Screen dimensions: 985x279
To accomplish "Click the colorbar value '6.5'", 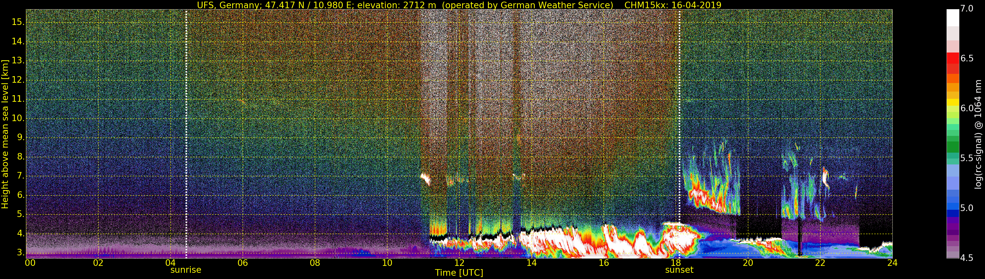I will [967, 58].
